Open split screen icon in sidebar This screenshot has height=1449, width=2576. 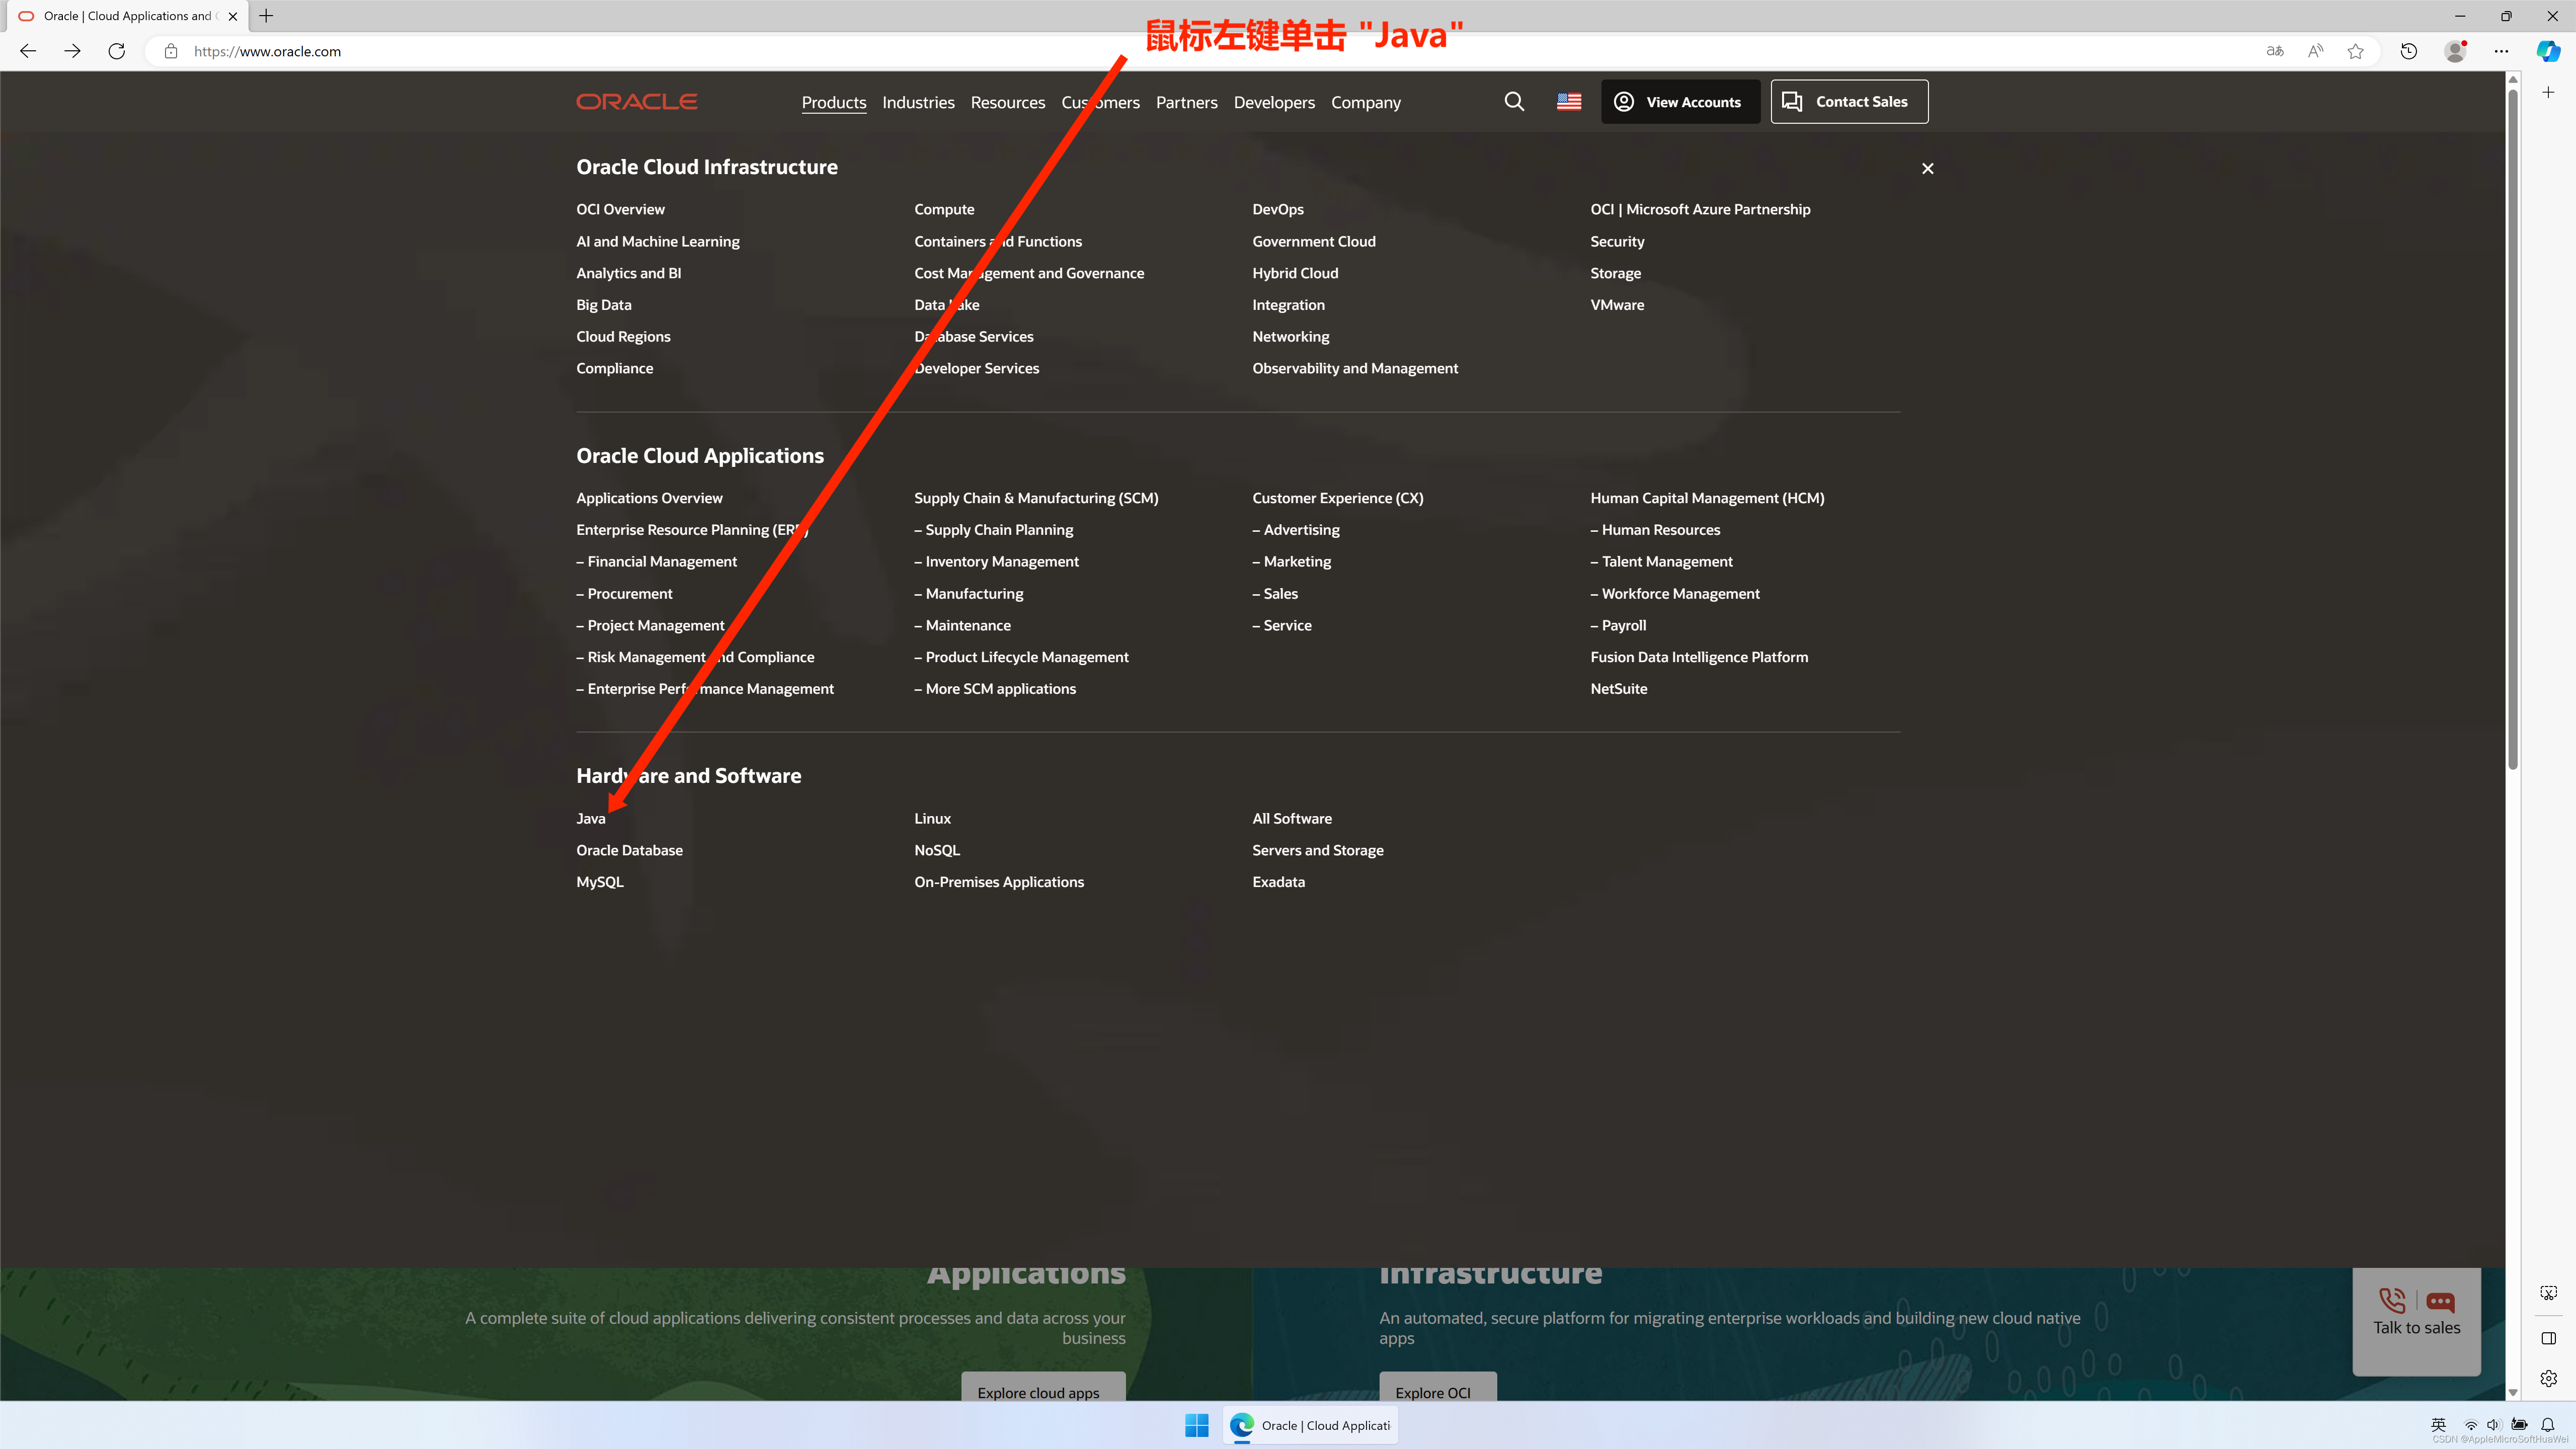(x=2548, y=1338)
